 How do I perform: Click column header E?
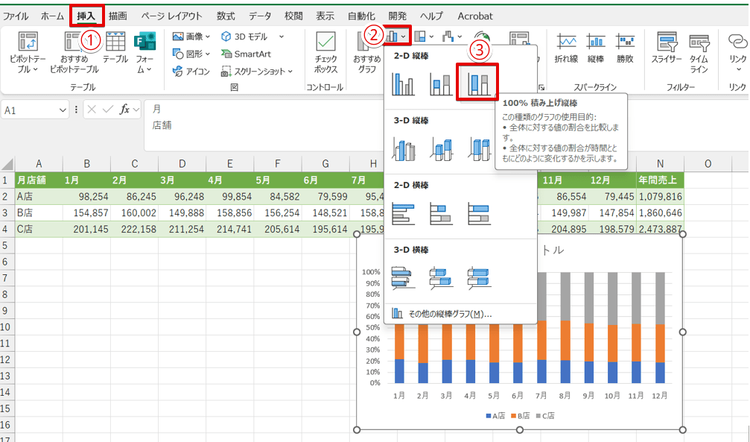pos(230,164)
